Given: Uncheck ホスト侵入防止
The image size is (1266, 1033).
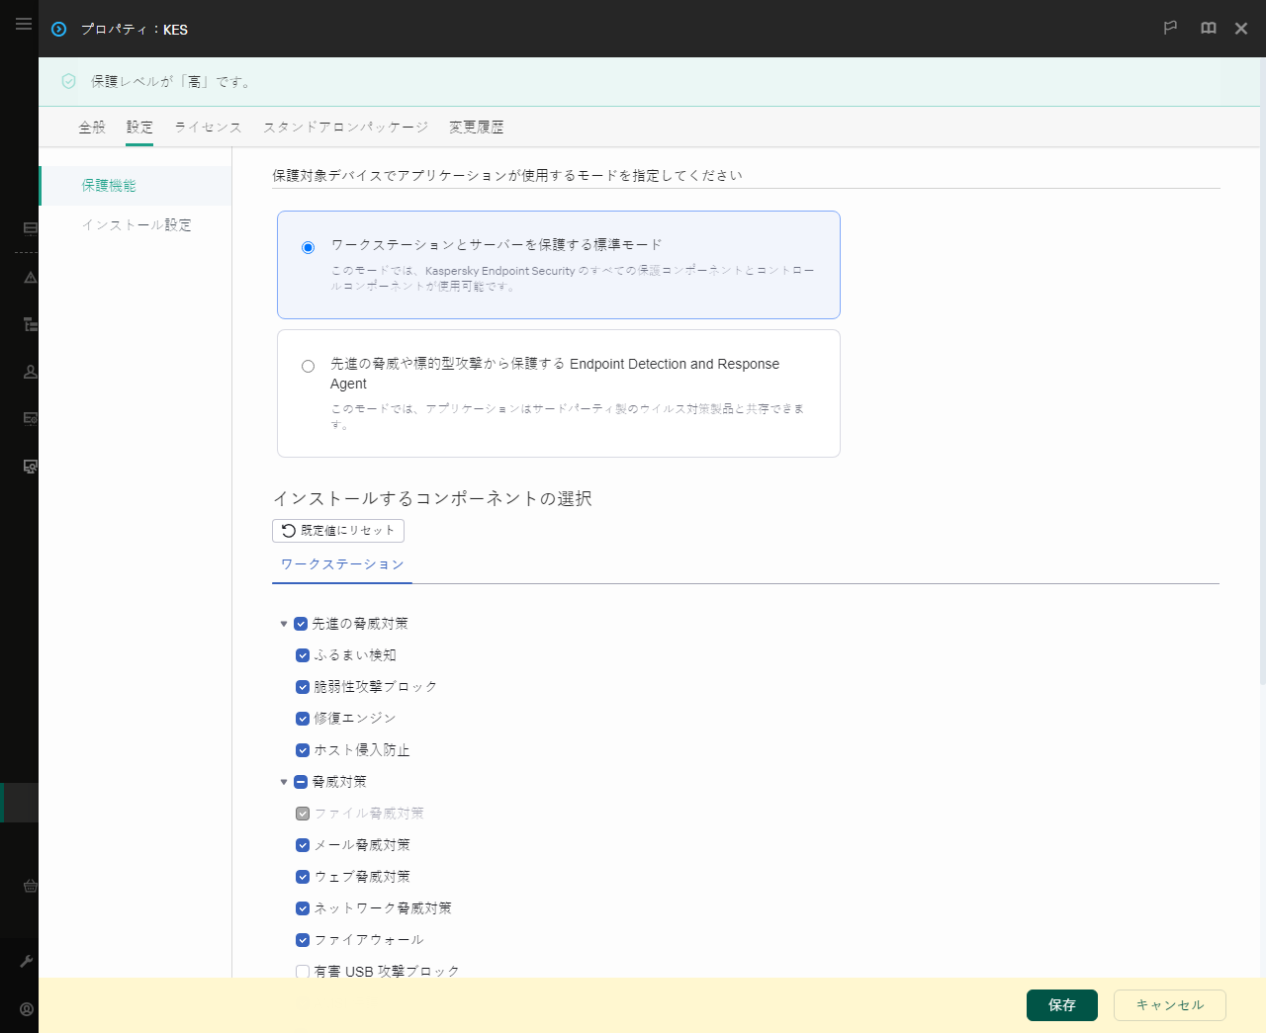Looking at the screenshot, I should (303, 750).
